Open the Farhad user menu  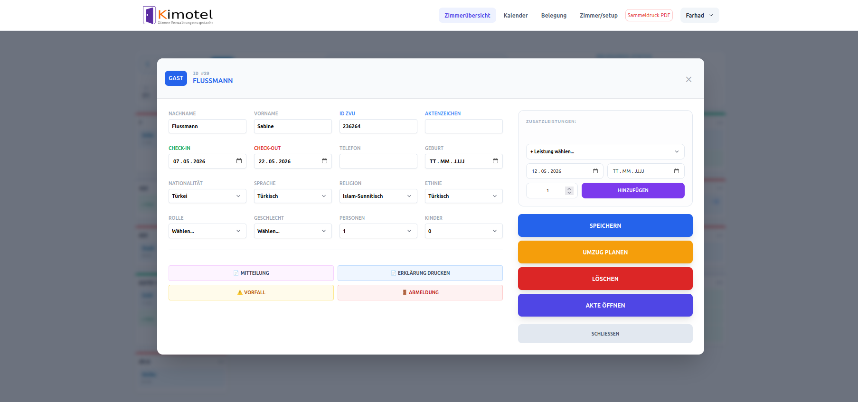pyautogui.click(x=699, y=15)
